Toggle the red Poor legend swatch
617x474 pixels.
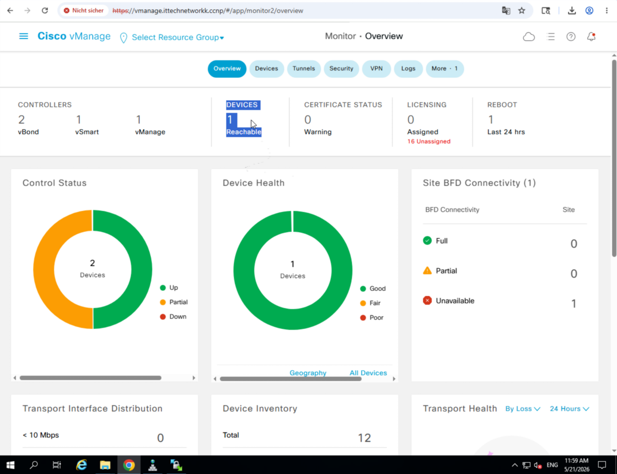(363, 318)
